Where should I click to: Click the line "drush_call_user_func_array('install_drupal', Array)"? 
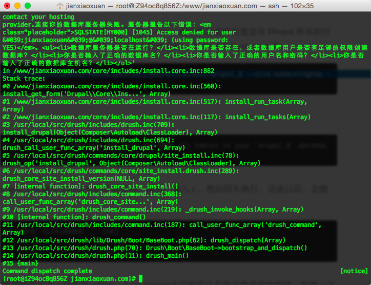point(94,148)
